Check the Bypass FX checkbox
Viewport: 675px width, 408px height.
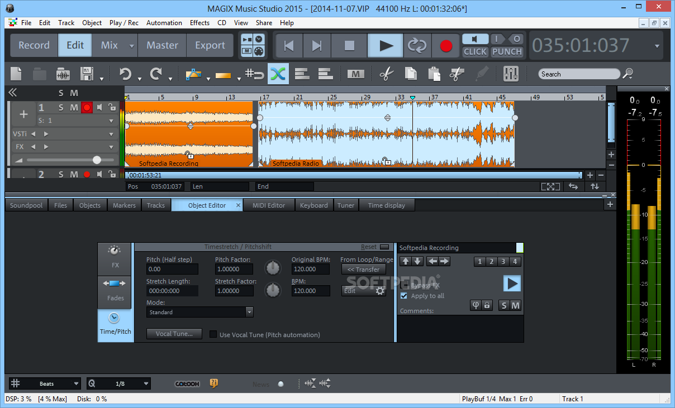coord(404,285)
